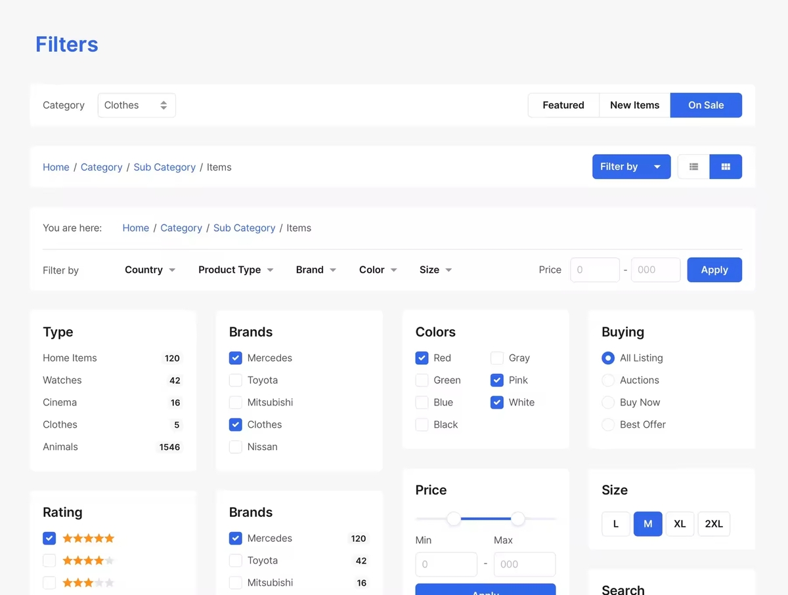Switch to list view icon
The width and height of the screenshot is (788, 595).
pyautogui.click(x=693, y=167)
